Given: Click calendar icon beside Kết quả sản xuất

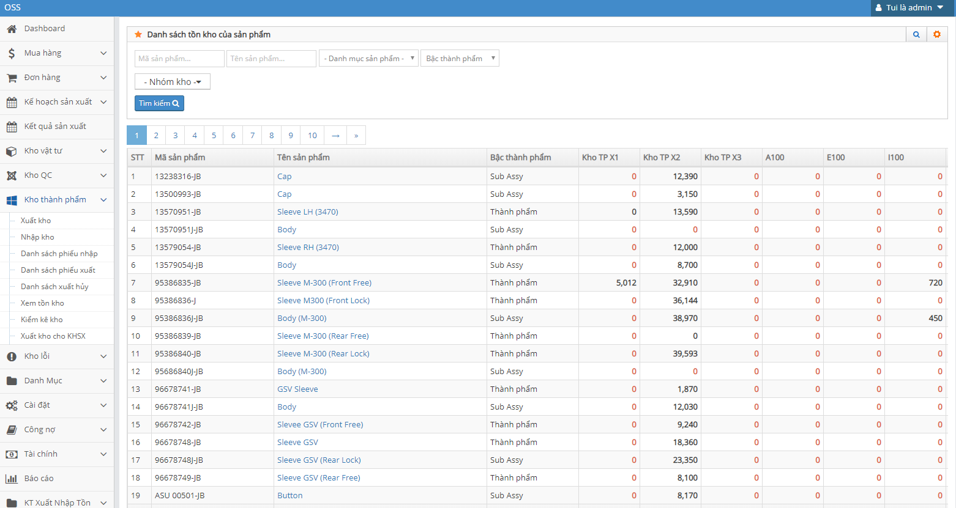Looking at the screenshot, I should tap(12, 127).
